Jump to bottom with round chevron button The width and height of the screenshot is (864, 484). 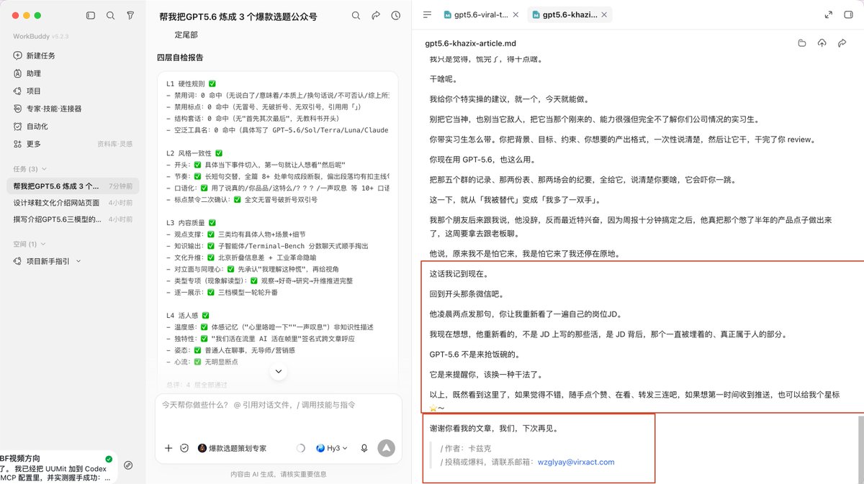(278, 371)
